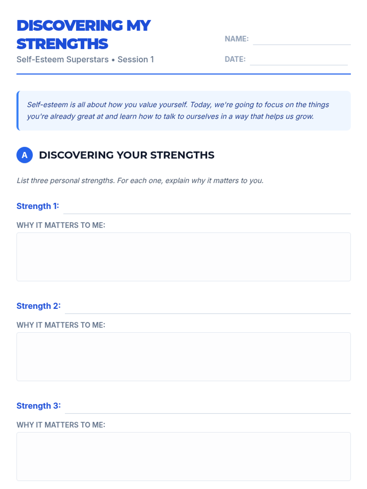Click the Self-Esteem Superstars Session 1 subtitle
367x489 pixels.
[85, 59]
